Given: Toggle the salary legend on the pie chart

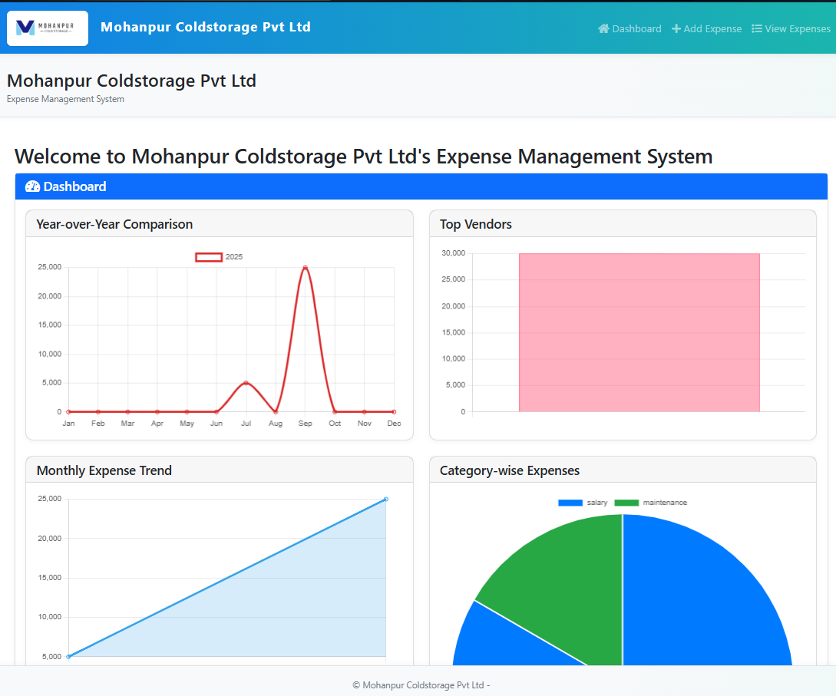Looking at the screenshot, I should click(585, 503).
